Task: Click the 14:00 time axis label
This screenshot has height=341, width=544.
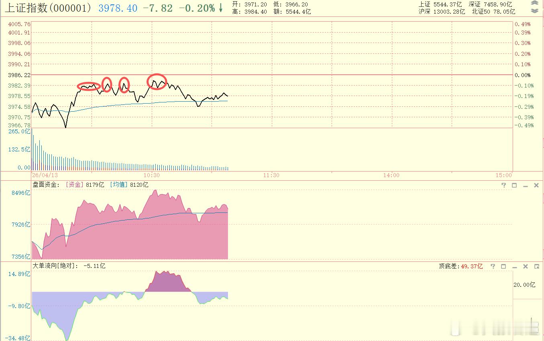Action: tap(391, 175)
